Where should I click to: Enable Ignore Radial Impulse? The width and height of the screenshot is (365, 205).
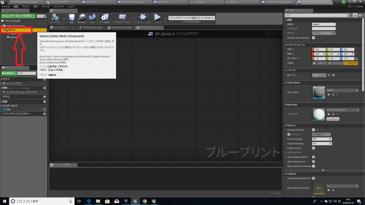pos(314,157)
